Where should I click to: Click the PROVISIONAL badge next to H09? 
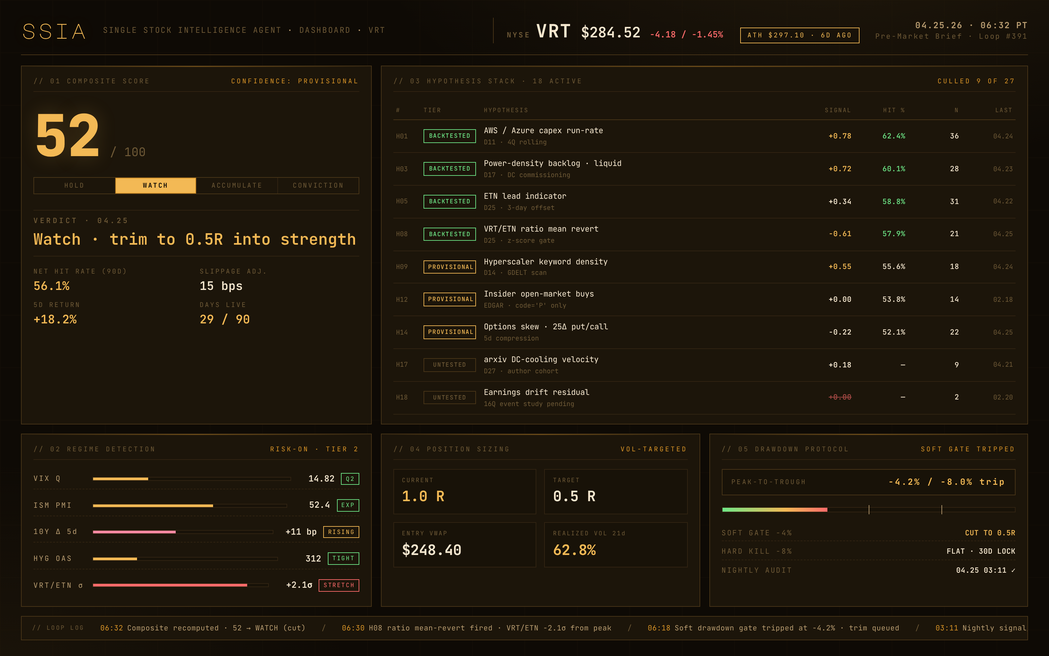(449, 267)
